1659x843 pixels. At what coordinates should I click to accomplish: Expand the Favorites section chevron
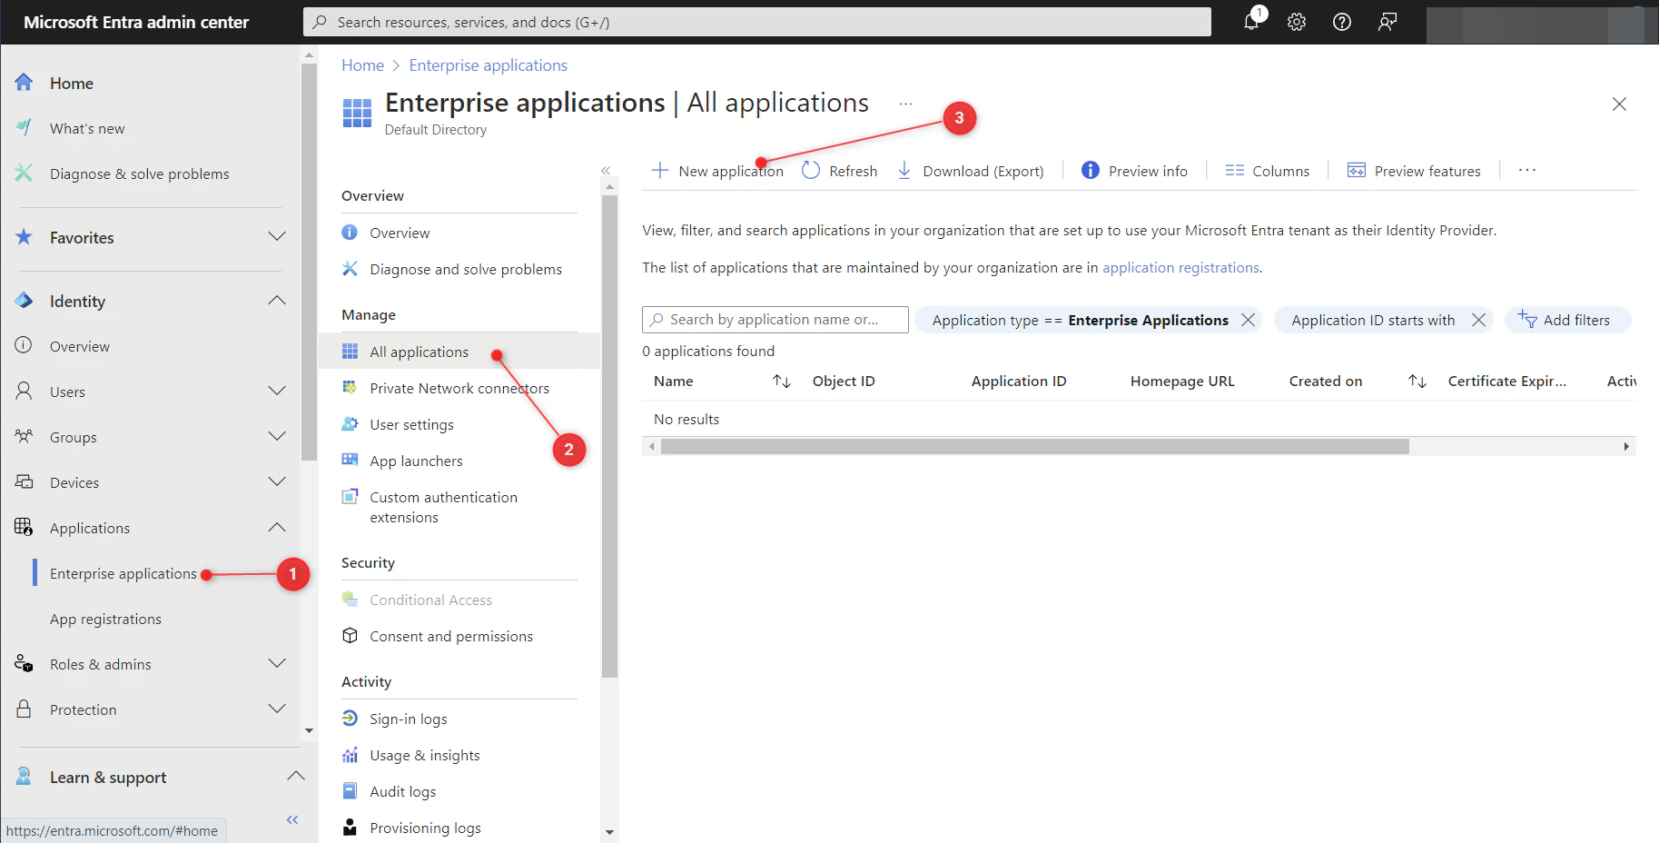[277, 236]
